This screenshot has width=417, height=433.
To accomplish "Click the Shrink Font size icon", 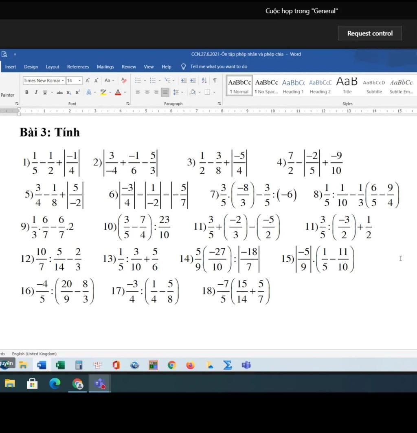I will point(96,80).
